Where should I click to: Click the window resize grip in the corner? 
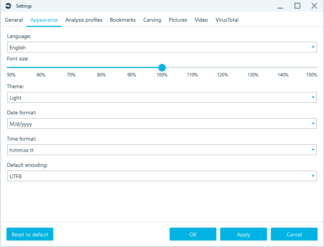pos(321,244)
